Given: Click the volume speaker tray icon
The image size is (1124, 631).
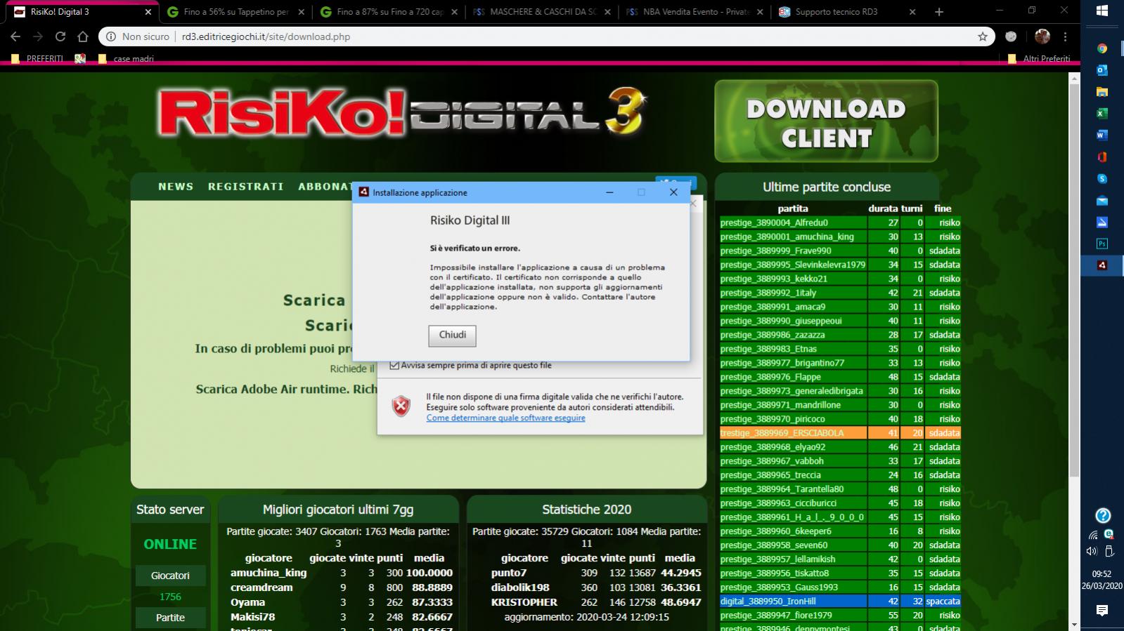Looking at the screenshot, I should [1092, 552].
